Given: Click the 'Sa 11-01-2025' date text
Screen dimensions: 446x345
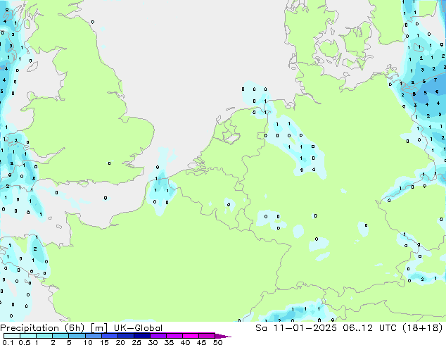Looking at the screenshot, I should coord(296,328).
